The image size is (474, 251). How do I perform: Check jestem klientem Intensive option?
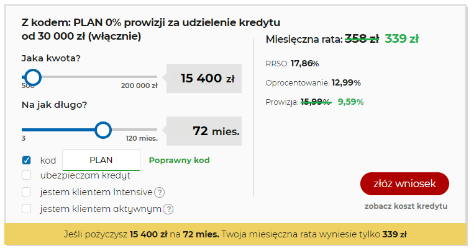point(26,192)
